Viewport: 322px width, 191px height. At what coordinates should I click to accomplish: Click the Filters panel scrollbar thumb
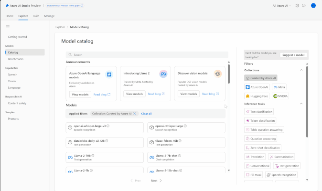[307, 102]
